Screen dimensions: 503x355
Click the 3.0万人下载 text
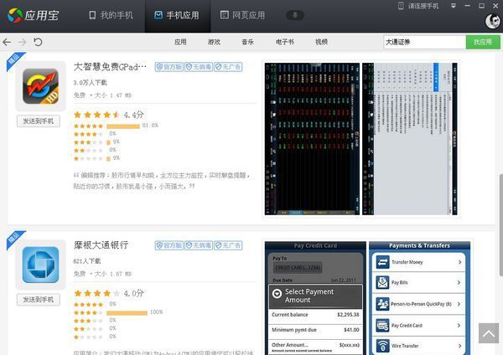coord(91,83)
